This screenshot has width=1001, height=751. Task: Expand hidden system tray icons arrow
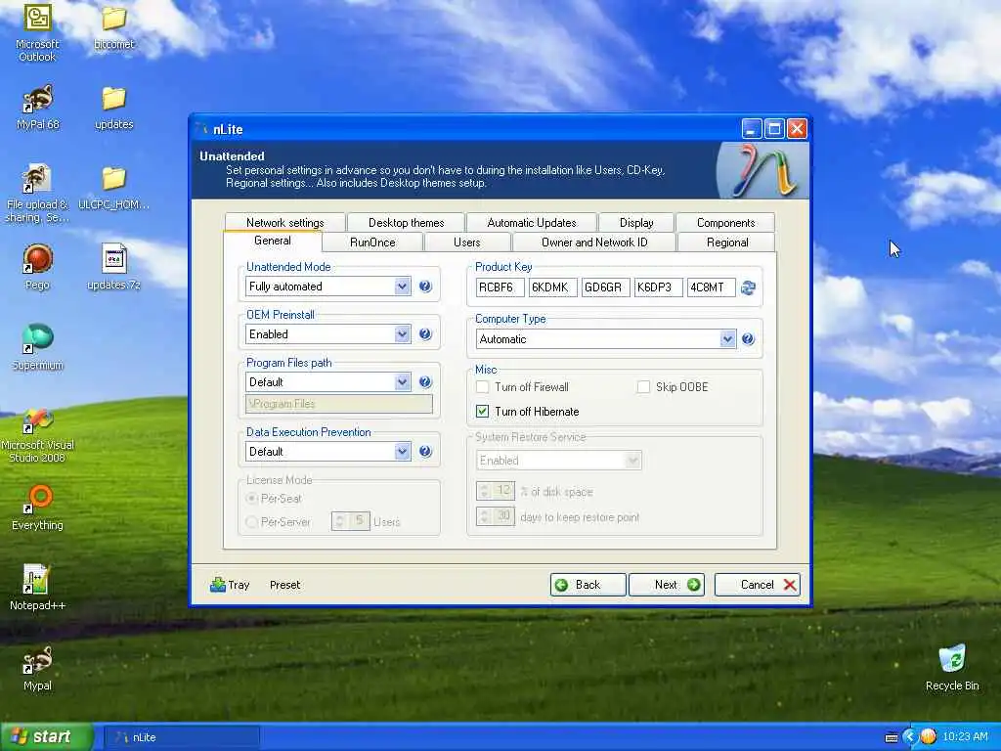pos(910,737)
